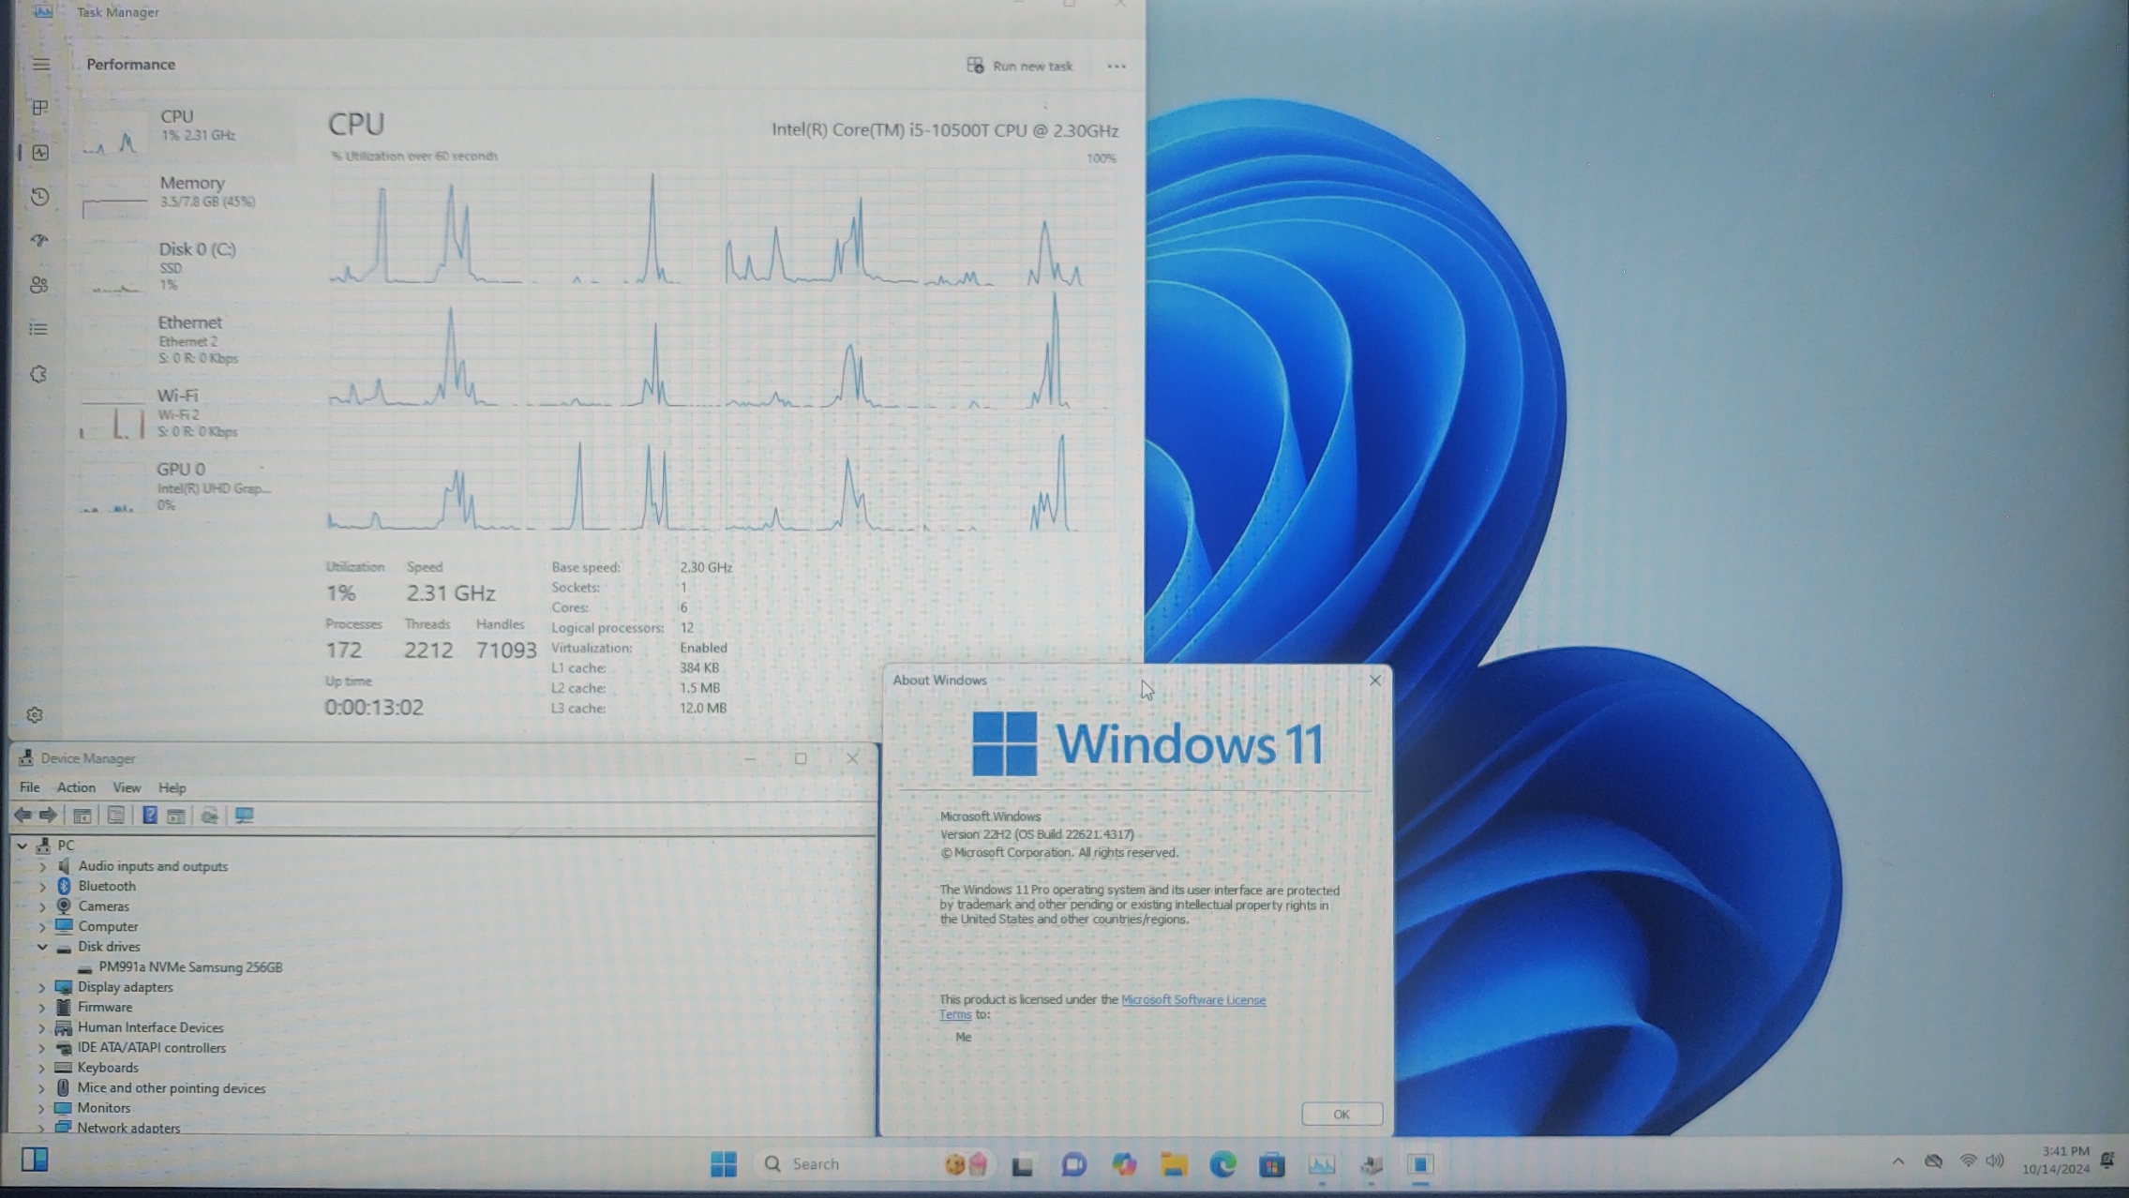The image size is (2129, 1198).
Task: Click OK in About Windows dialog
Action: point(1341,1114)
